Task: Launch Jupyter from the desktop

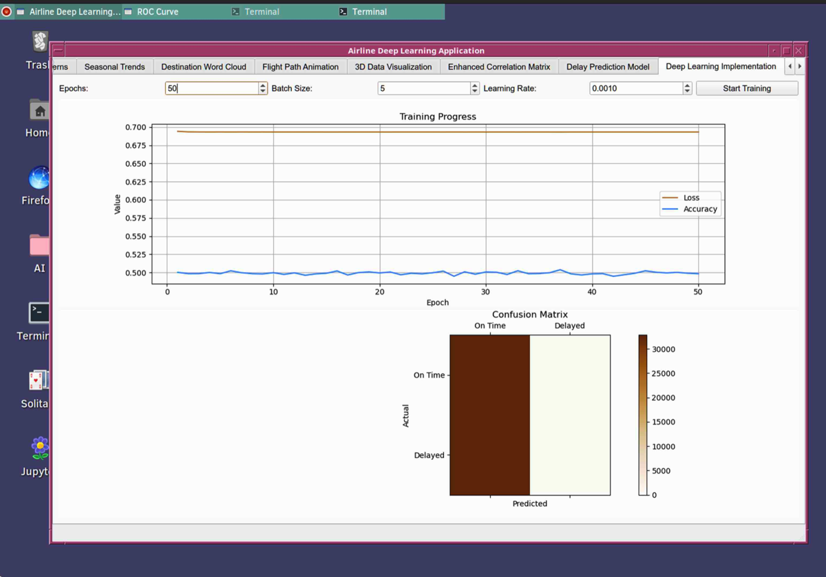Action: coord(40,448)
